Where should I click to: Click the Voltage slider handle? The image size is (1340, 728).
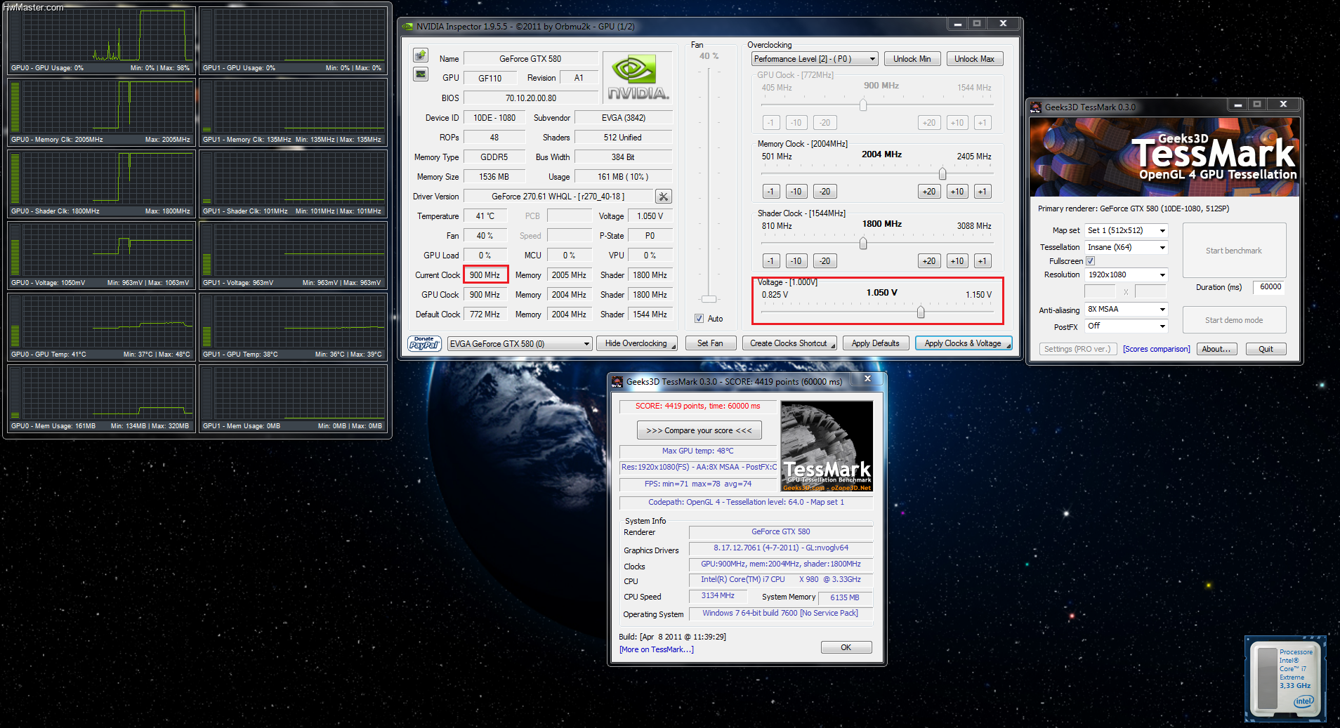coord(921,312)
